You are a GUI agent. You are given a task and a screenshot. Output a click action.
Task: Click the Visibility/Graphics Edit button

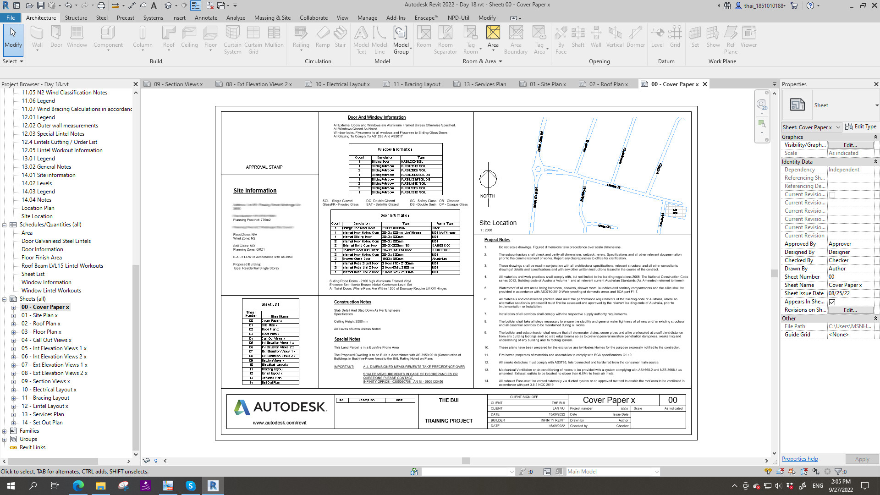850,145
